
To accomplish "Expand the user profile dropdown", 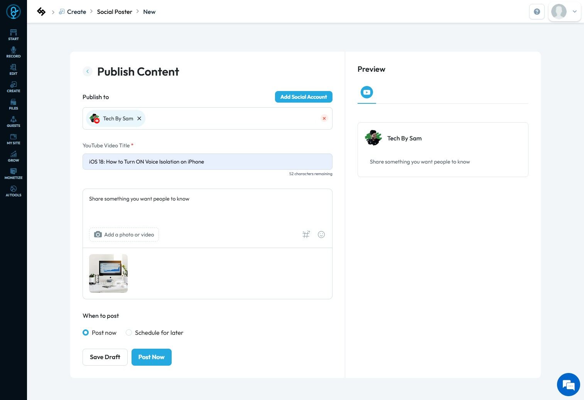I will pos(574,12).
